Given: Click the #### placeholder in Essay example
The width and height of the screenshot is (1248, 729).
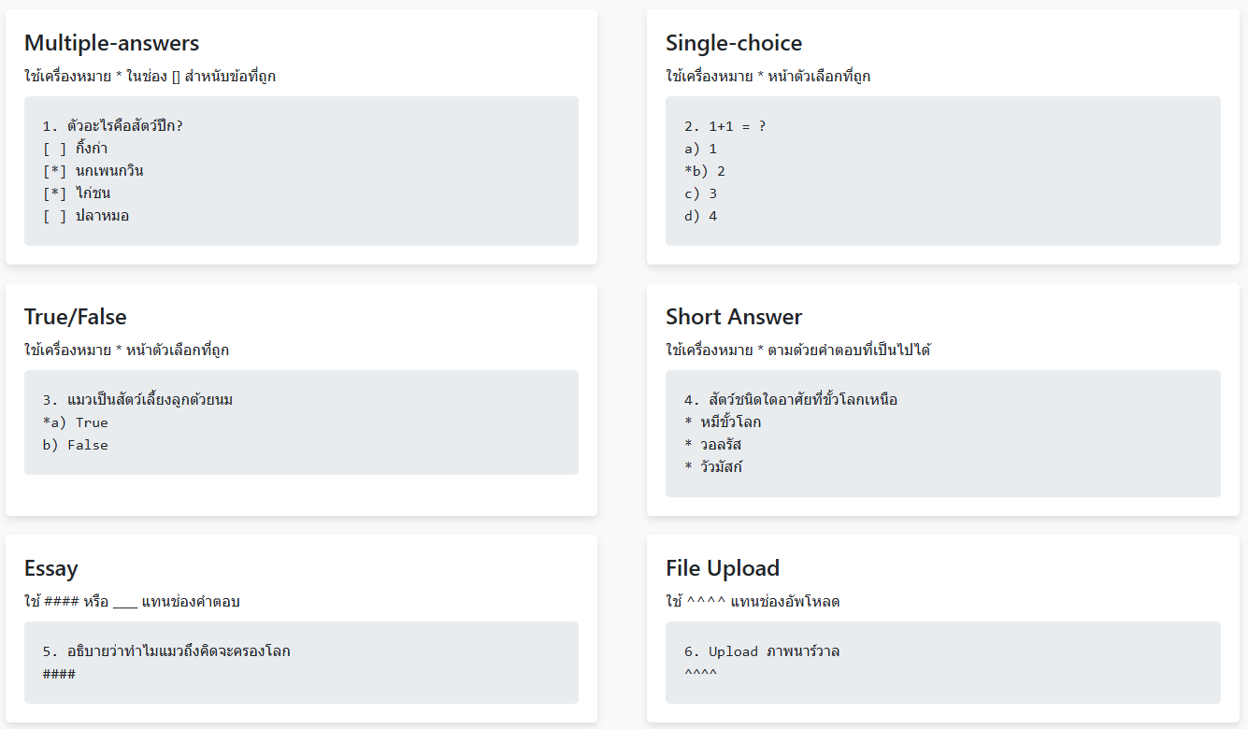Looking at the screenshot, I should pos(59,674).
